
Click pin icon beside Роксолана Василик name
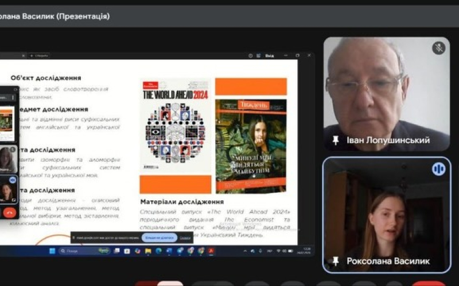coord(336,261)
